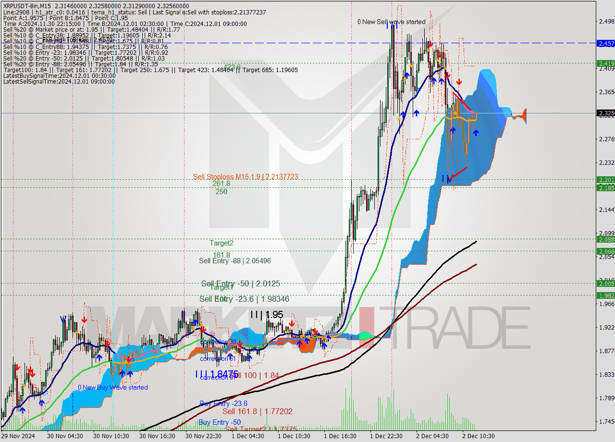The image size is (615, 442).
Task: Click the green 2.088 price tag
Action: pos(605,239)
